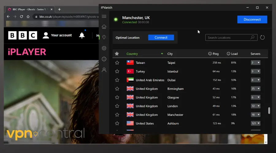Expand the Taipei servers dropdown
Viewport: 276px width, 153px height.
point(255,62)
